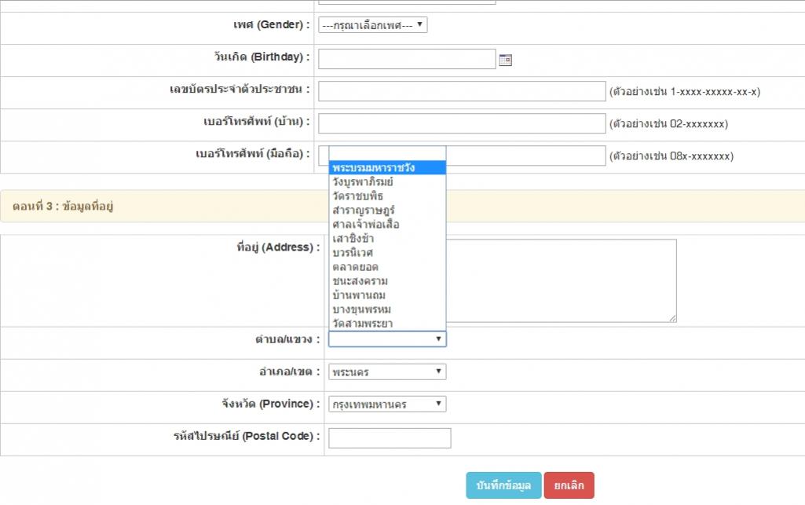Click the บันทึกข้อมูล save button
This screenshot has width=805, height=505.
pyautogui.click(x=503, y=485)
